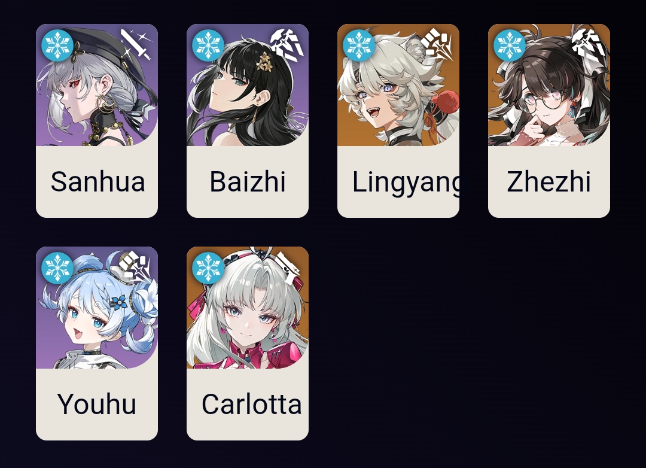Click the rectifier weapon icon on Baizhi's card
The image size is (646, 468).
(288, 44)
